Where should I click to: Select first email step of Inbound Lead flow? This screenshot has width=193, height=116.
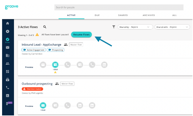click(43, 65)
